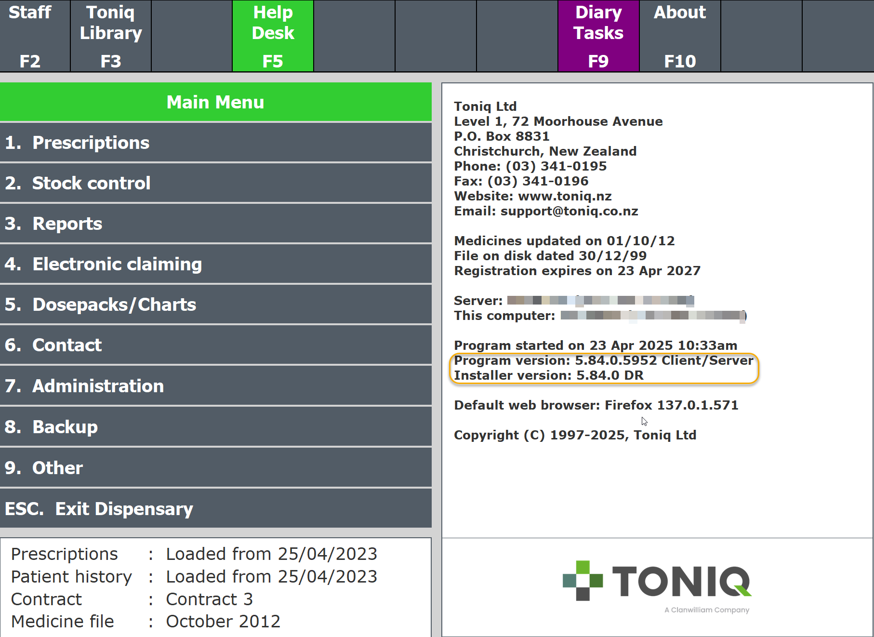Click the Contract 3 status value
874x637 pixels.
(x=210, y=599)
